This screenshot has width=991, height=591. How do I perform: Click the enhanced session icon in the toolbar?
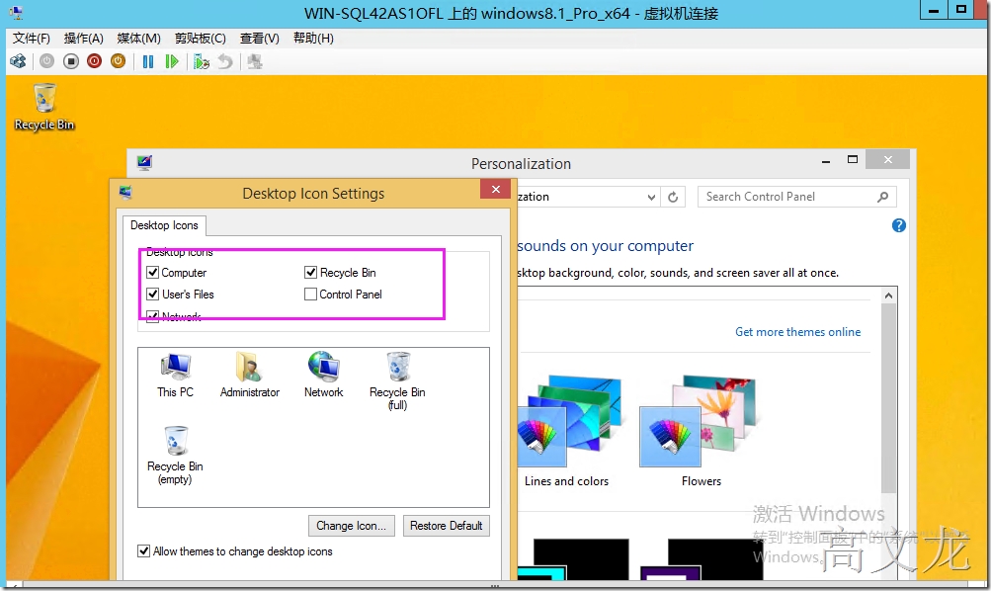point(255,61)
